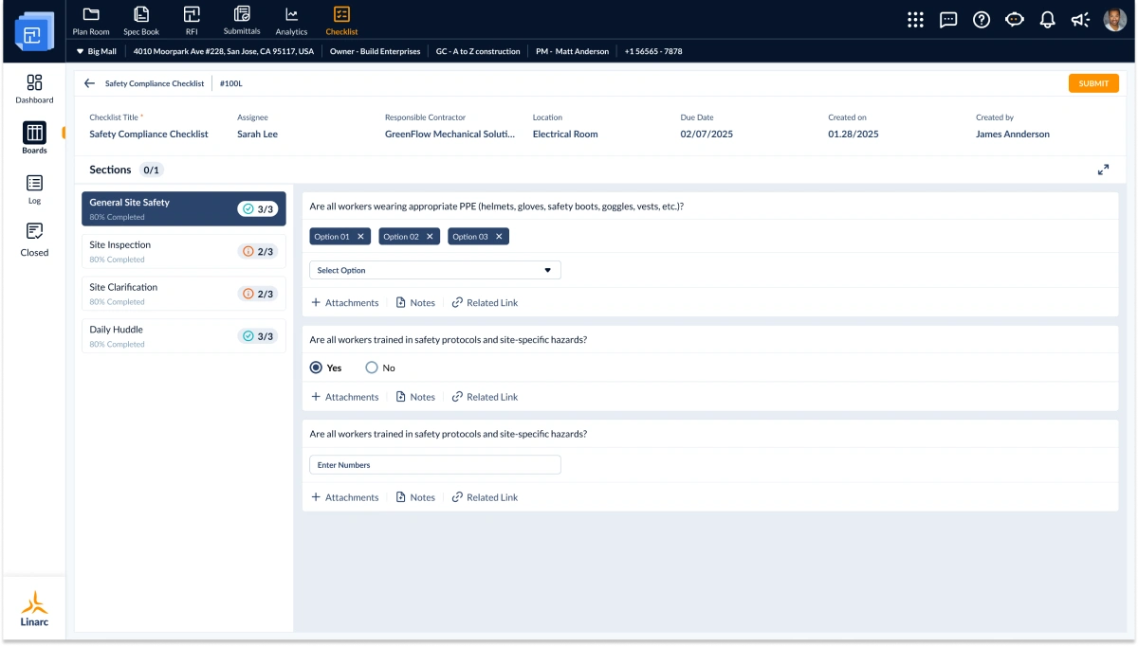Click the +1 56565 - 7878 phone number

pyautogui.click(x=653, y=51)
